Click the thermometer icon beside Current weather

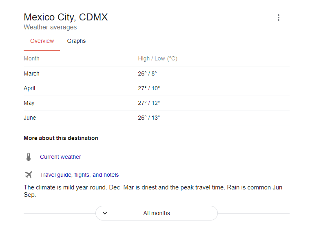tap(29, 157)
